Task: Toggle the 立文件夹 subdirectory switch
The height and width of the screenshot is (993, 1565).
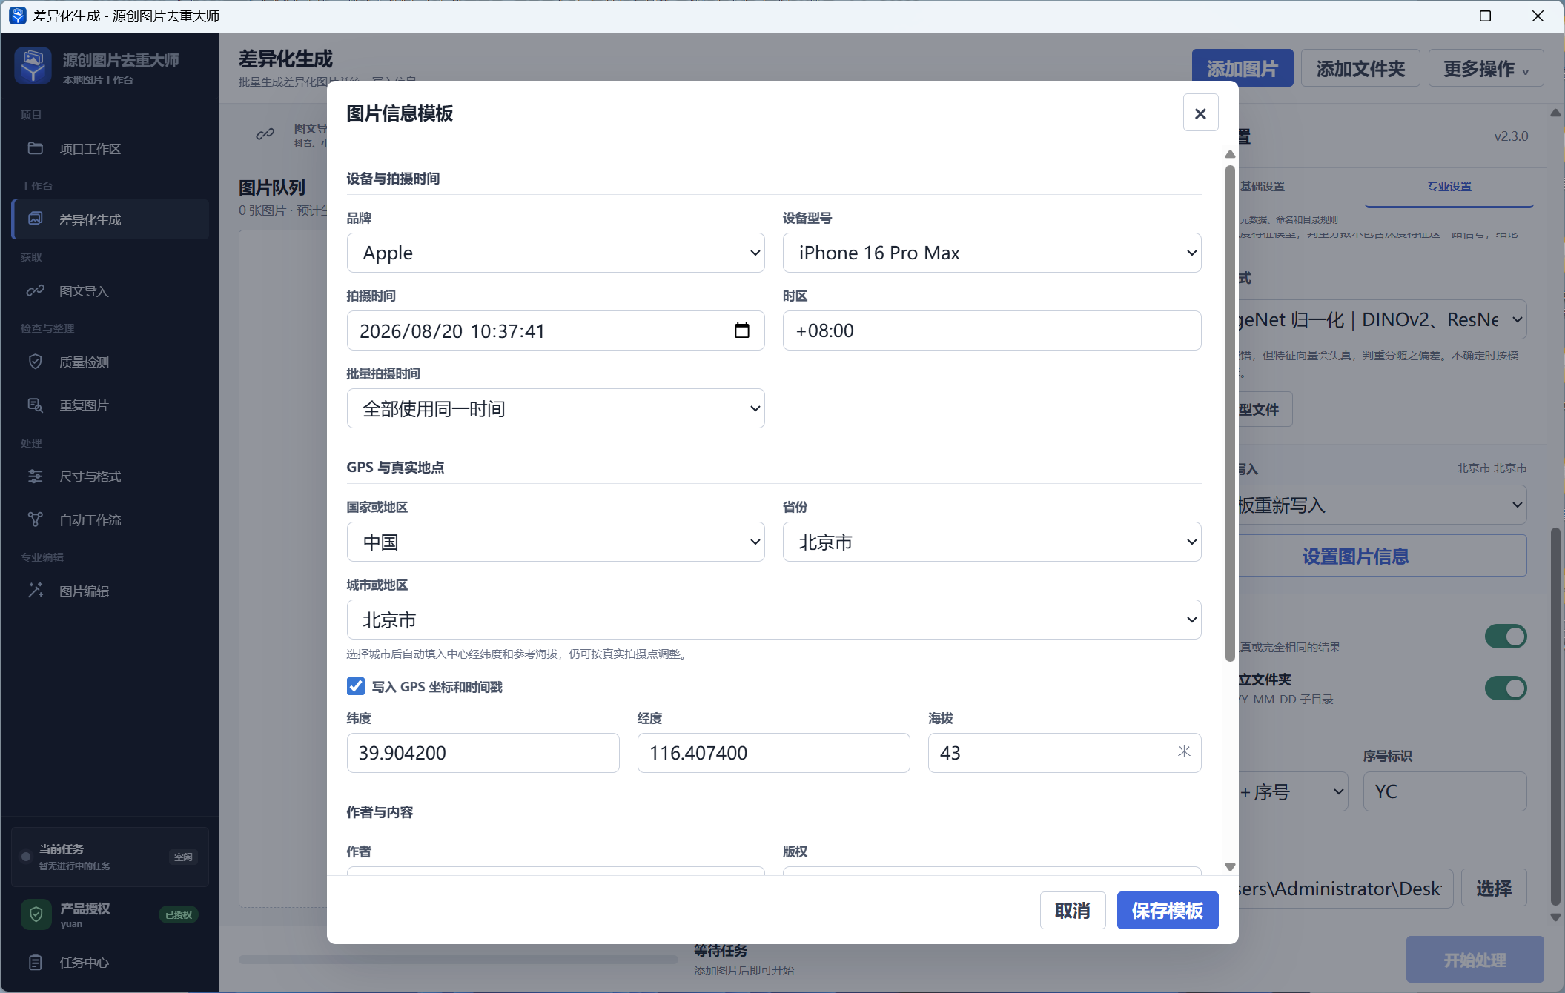Action: [x=1505, y=688]
